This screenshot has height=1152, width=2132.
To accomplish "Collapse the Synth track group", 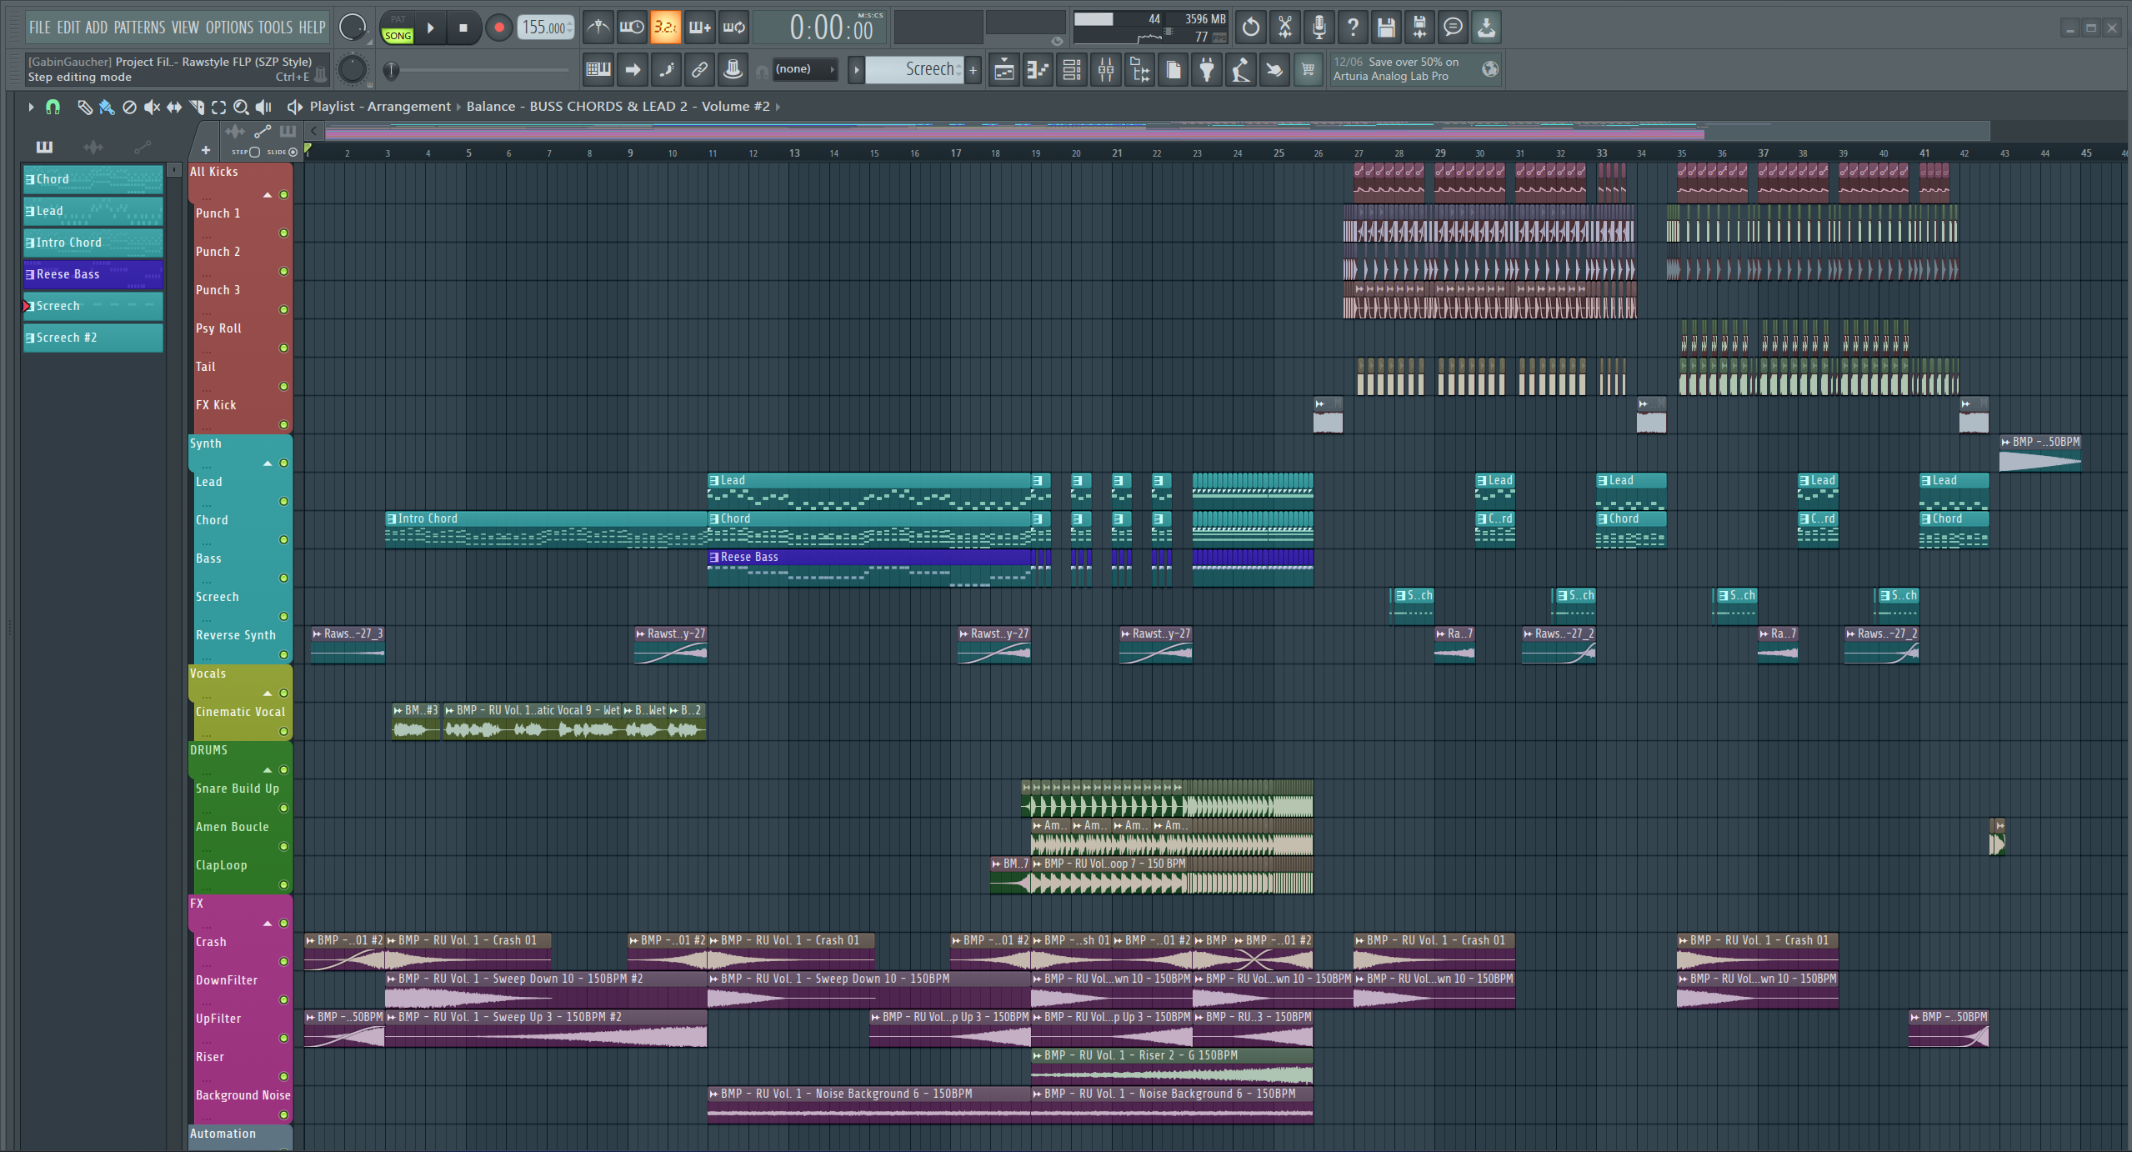I will 268,463.
